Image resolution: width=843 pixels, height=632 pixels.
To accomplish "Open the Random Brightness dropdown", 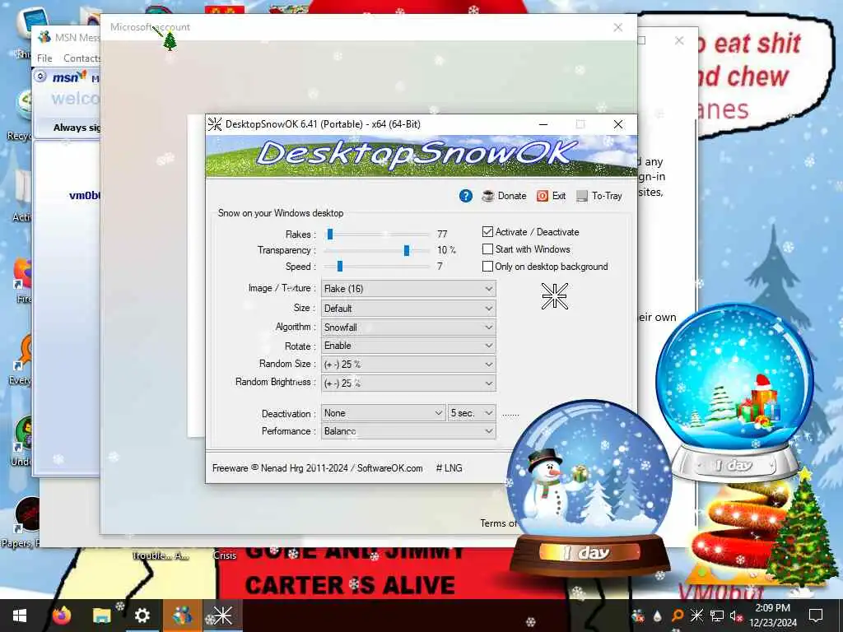I will (x=408, y=383).
